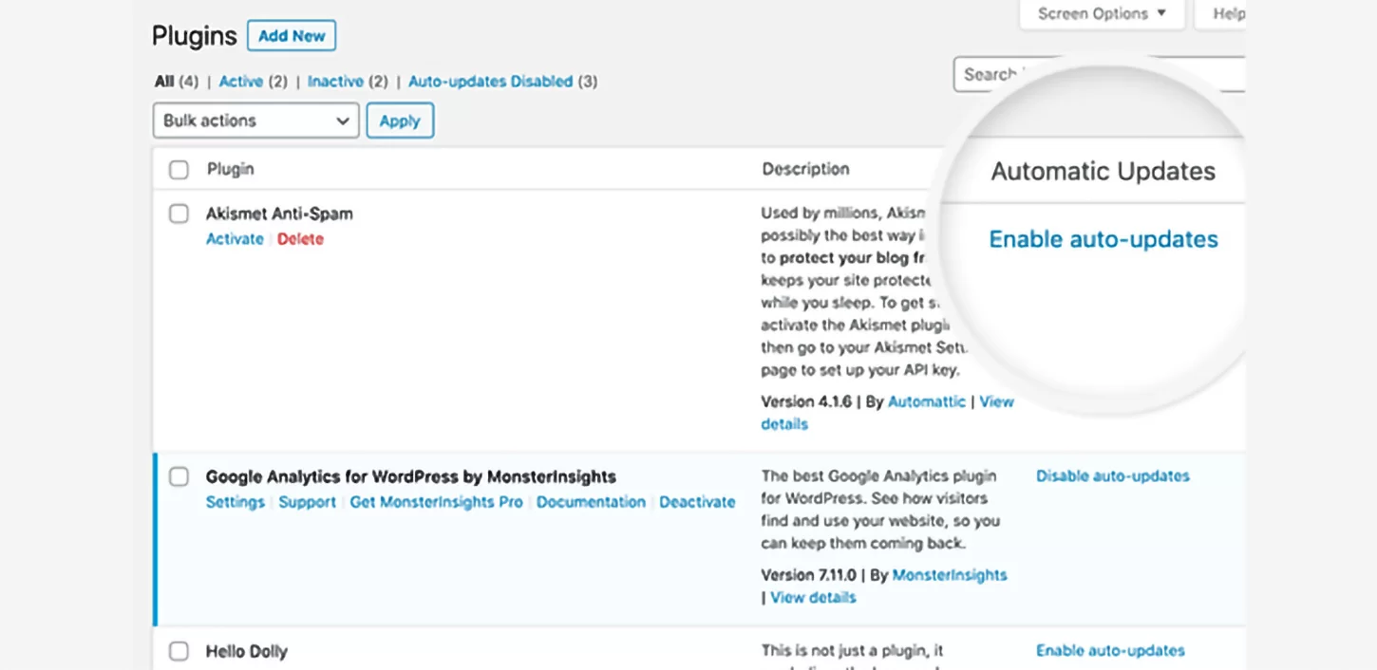Click the Akismet Anti-Spam plugin name
The image size is (1377, 670).
279,214
